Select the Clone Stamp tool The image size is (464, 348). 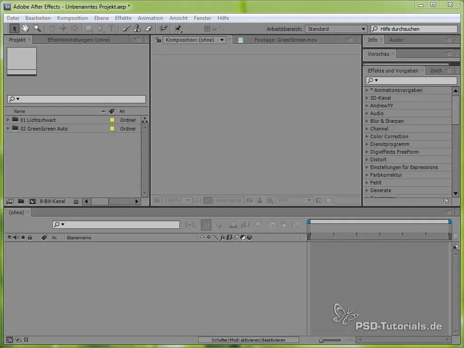point(137,29)
